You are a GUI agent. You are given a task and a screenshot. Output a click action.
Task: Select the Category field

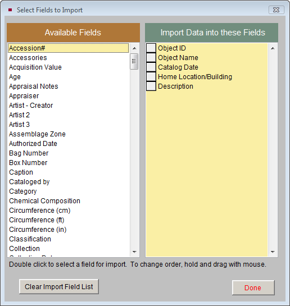click(69, 191)
